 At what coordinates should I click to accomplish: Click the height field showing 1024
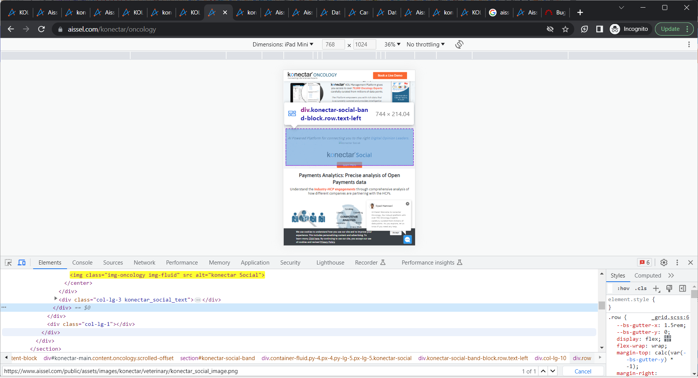pos(364,45)
